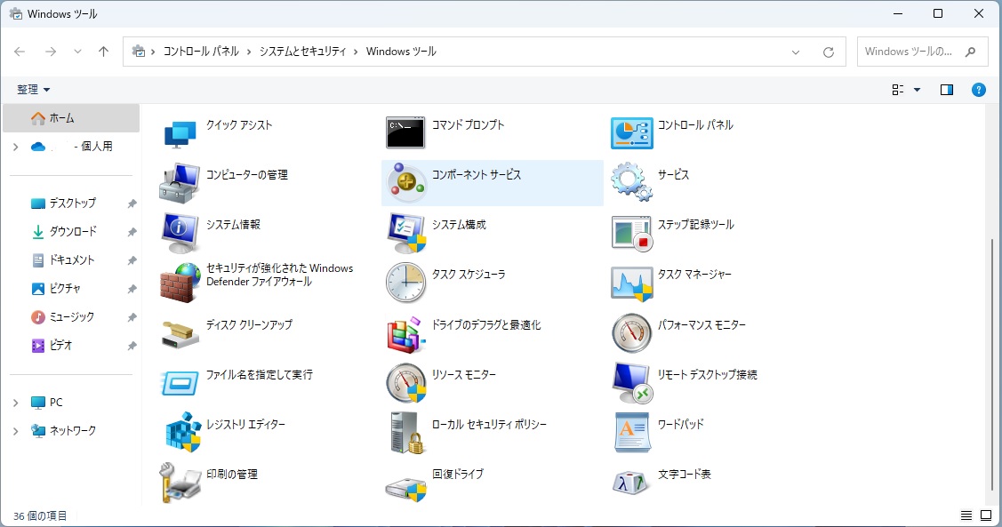Click the サービス gears icon

click(631, 182)
